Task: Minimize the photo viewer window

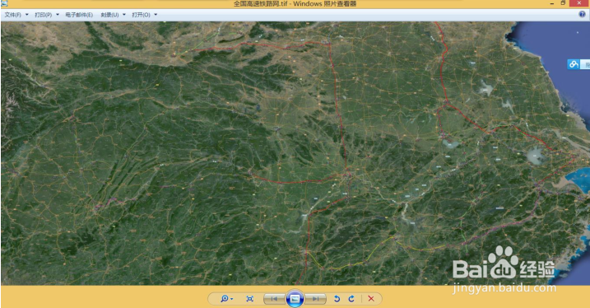Action: [552, 3]
